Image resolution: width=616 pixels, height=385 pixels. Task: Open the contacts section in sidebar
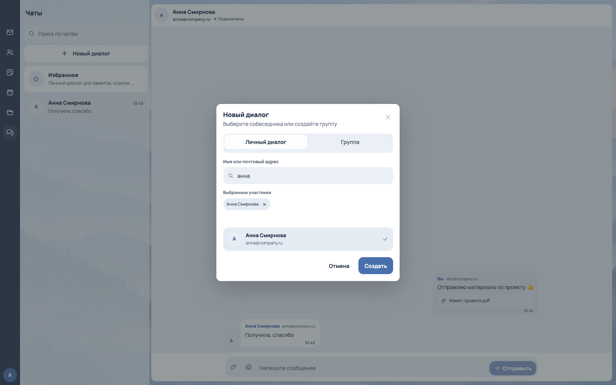[10, 52]
